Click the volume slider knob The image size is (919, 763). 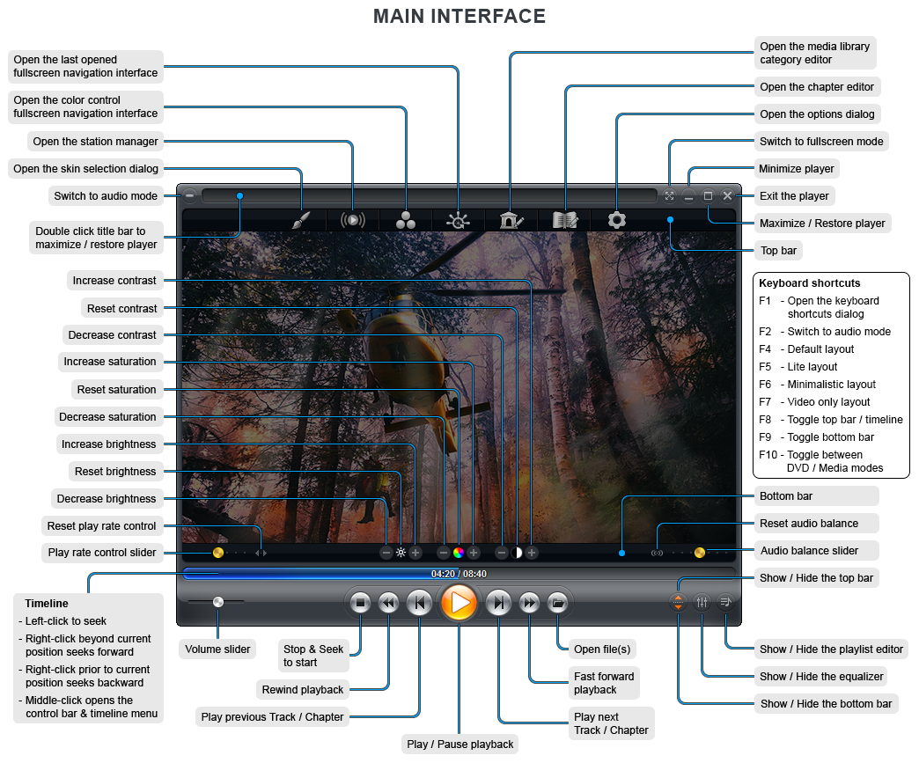217,602
